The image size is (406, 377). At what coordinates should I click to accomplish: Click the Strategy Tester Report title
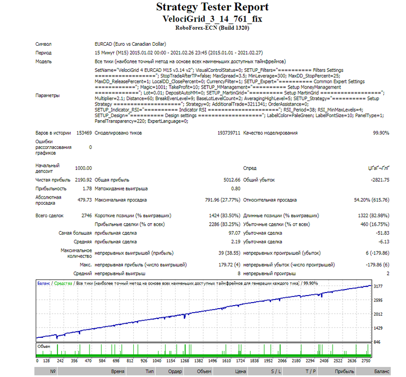click(212, 7)
